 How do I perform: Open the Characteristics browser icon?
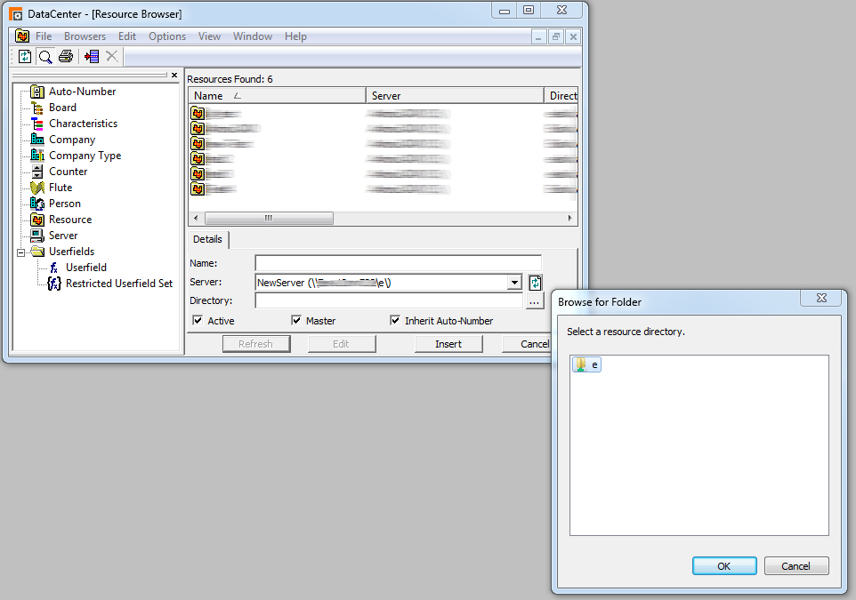(x=38, y=123)
